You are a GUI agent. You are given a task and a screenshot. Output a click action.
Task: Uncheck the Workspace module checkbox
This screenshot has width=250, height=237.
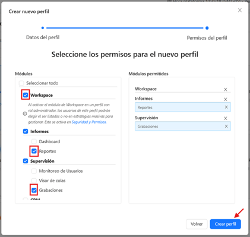click(x=26, y=95)
